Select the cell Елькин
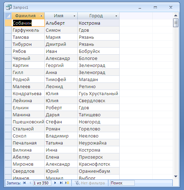This screenshot has height=190, width=184. pos(28,108)
